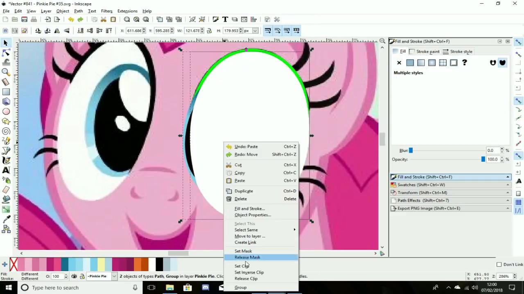Click Flip horizontally icon
This screenshot has height=294, width=524.
(57, 31)
